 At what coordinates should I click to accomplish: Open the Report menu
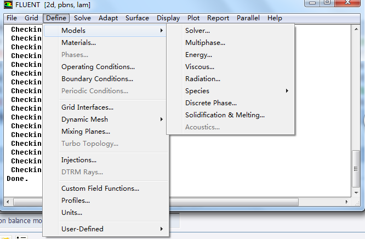click(218, 18)
